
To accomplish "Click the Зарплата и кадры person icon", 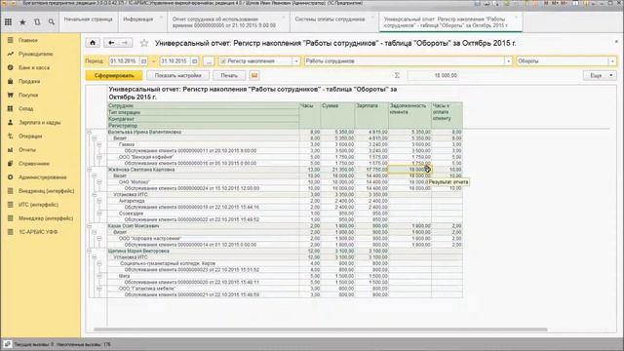I will pos(11,123).
